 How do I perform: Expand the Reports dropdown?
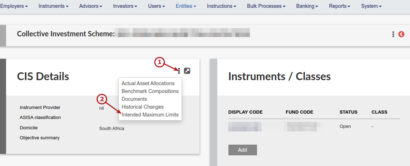click(x=340, y=6)
